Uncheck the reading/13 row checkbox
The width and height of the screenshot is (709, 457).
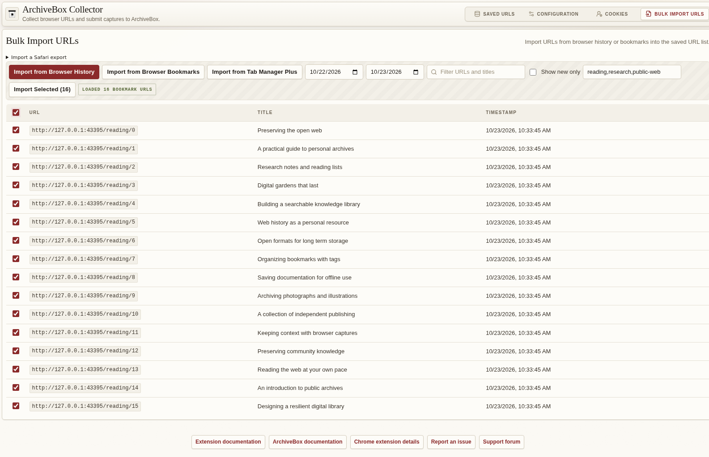16,369
